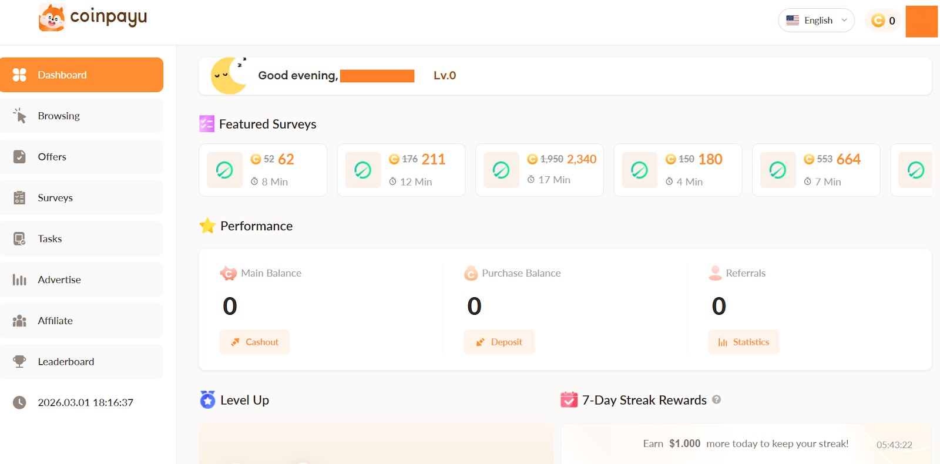Click the Level Up medal icon
Image resolution: width=940 pixels, height=464 pixels.
pos(207,399)
